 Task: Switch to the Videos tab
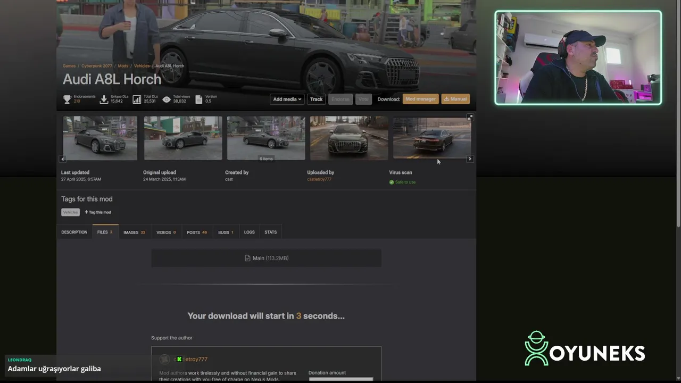pyautogui.click(x=166, y=232)
